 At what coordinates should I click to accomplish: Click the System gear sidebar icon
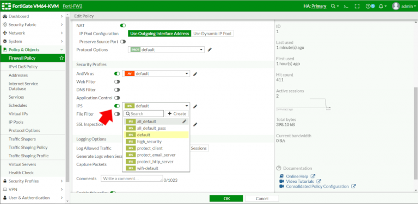(4, 41)
